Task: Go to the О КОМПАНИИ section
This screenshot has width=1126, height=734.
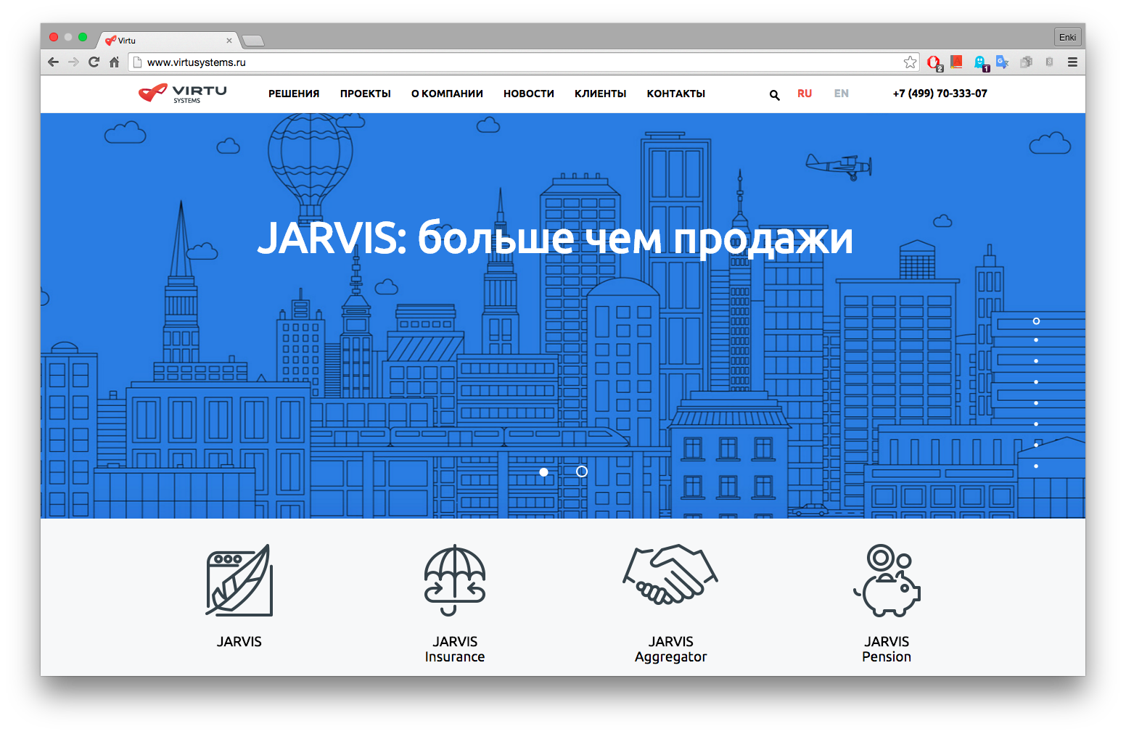Action: (447, 94)
